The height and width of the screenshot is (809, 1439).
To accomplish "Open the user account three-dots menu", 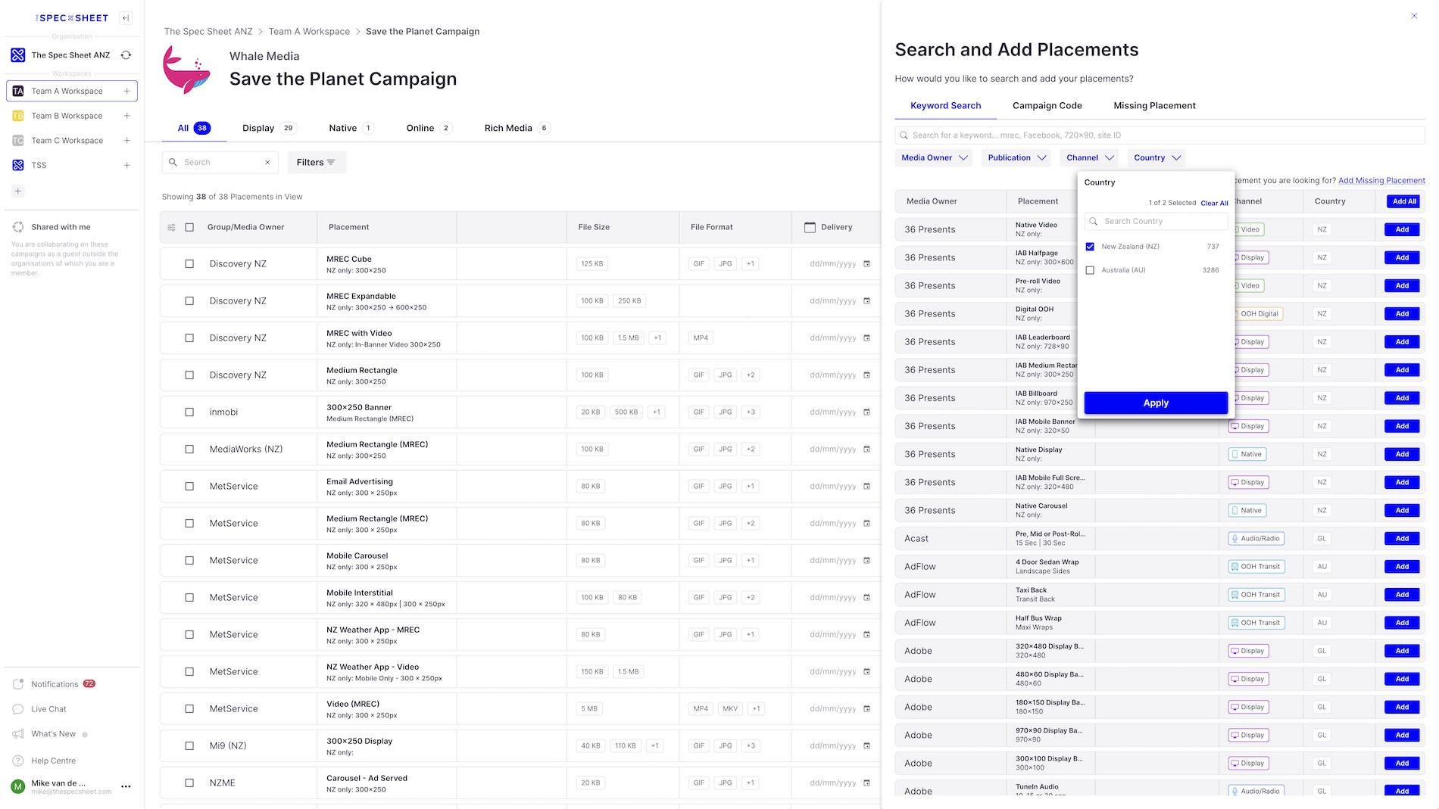I will (126, 786).
